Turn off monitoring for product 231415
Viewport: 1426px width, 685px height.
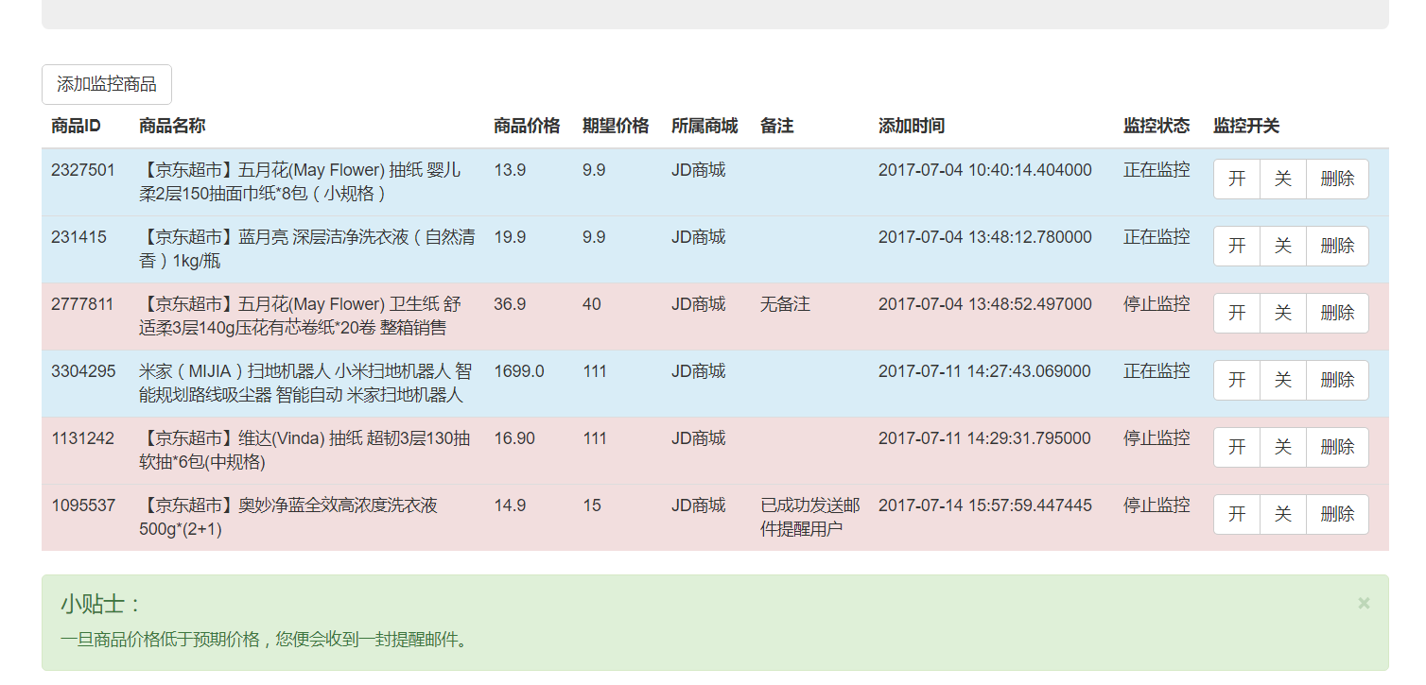(x=1283, y=246)
